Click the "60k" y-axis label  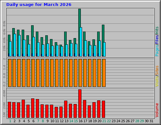[x=4, y=32]
